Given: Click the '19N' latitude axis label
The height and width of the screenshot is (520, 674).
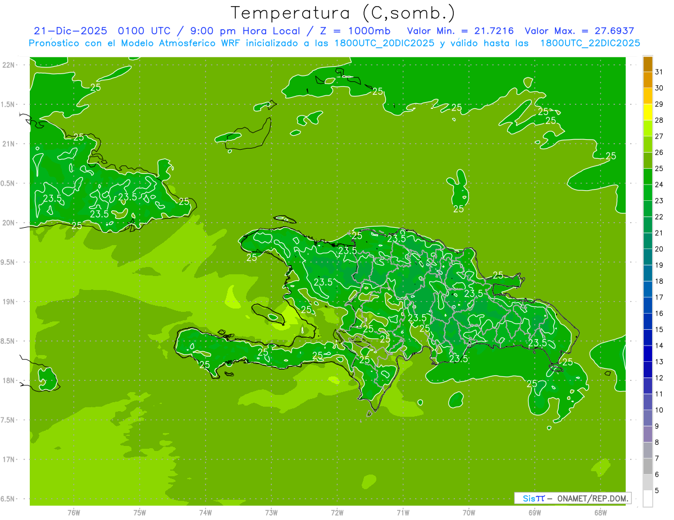Looking at the screenshot, I should pos(8,302).
